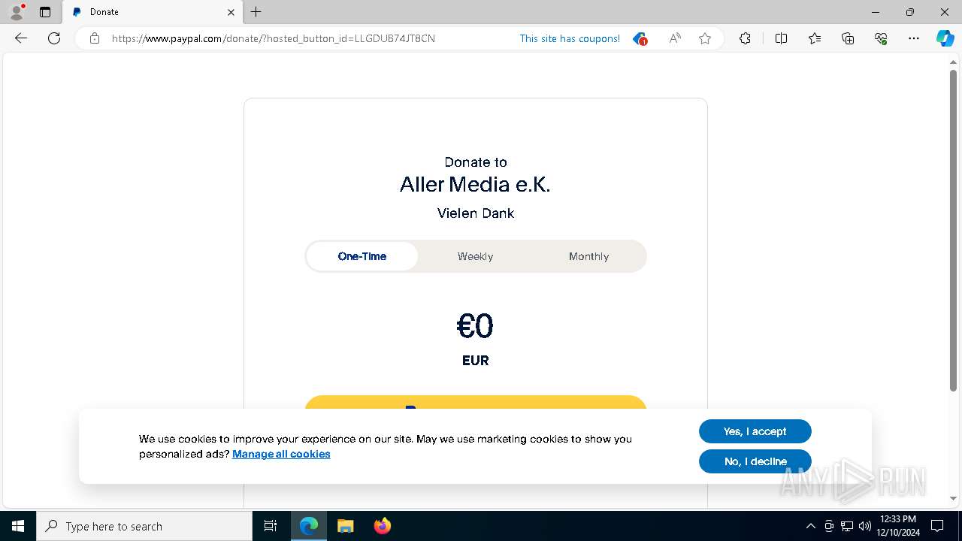Select the Weekly donation option
The height and width of the screenshot is (541, 962).
tap(476, 256)
